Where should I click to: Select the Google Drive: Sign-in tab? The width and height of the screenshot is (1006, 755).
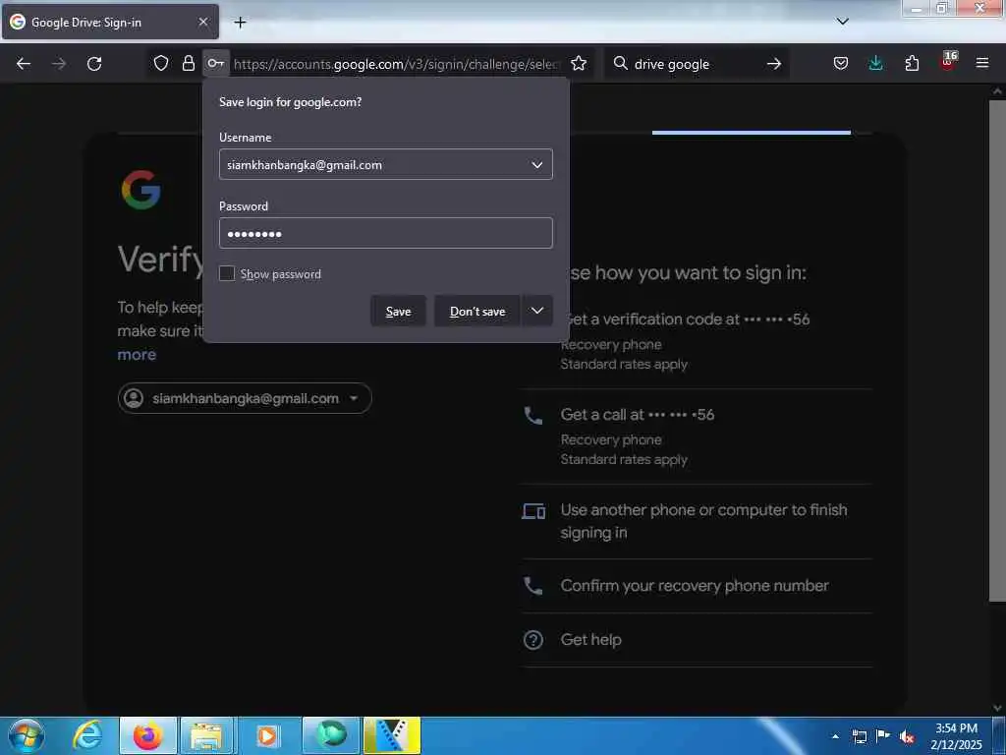click(110, 22)
